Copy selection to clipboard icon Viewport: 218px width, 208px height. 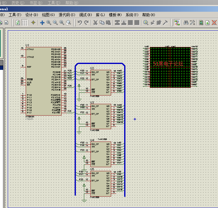[x=102, y=23]
